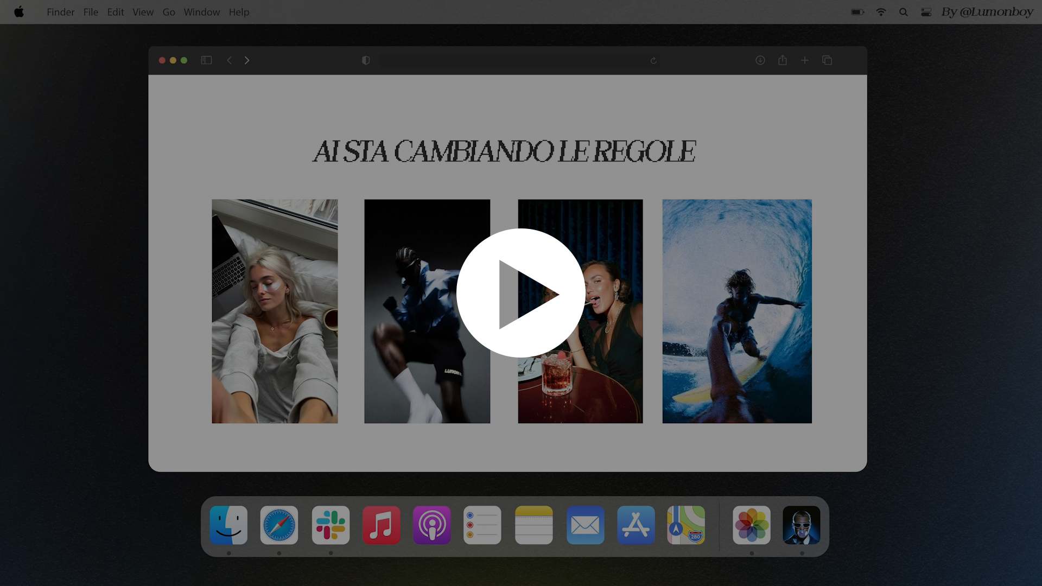Open the Window menu
1042x586 pixels.
[201, 12]
